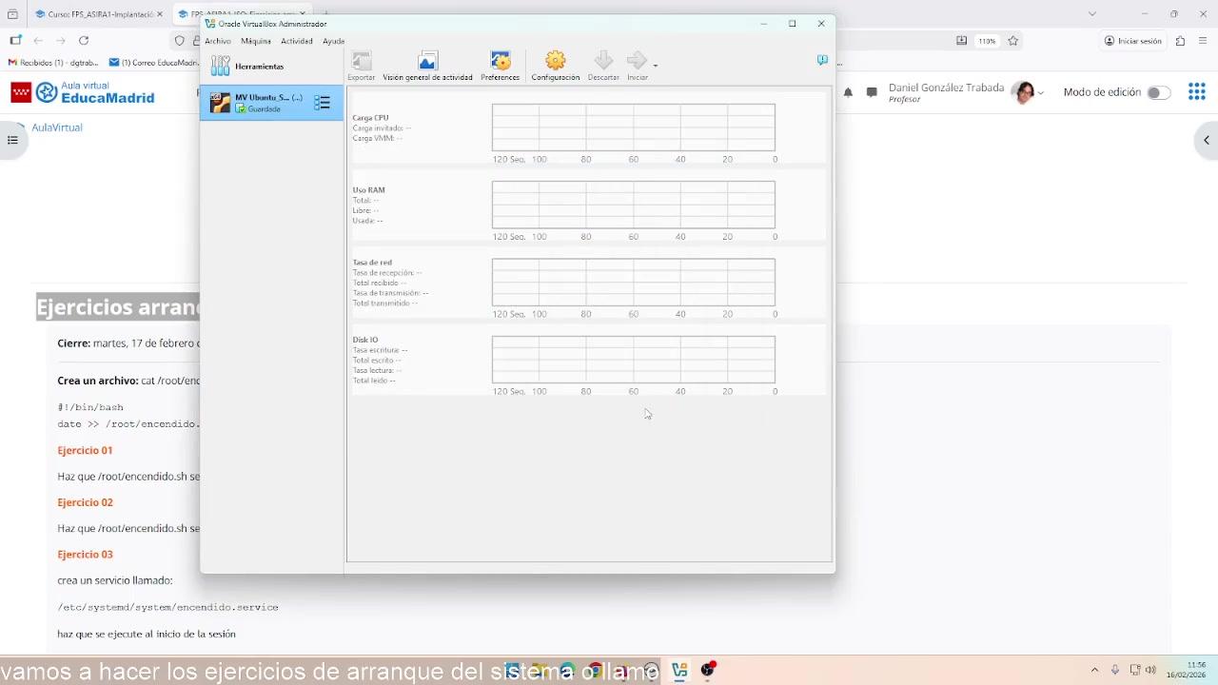This screenshot has width=1218, height=685.
Task: Collapse the right block drawer chevron
Action: pyautogui.click(x=1206, y=141)
